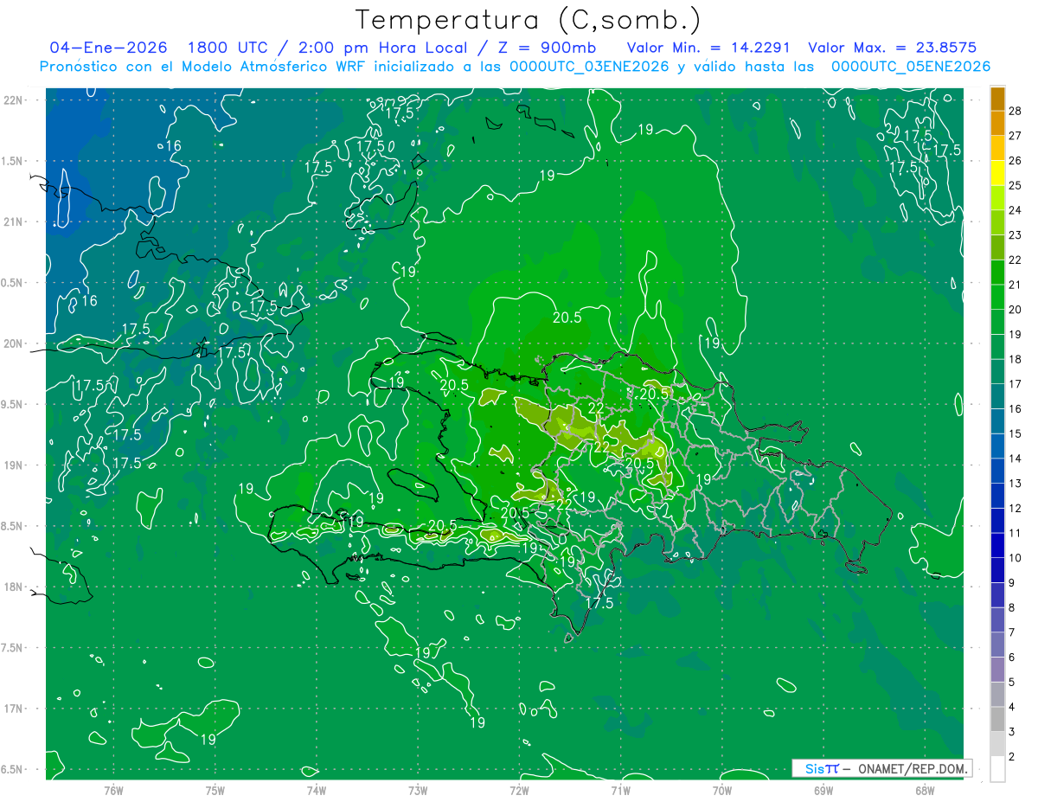Pick the dark blue colorbar swatch between 10 and 11

(997, 546)
